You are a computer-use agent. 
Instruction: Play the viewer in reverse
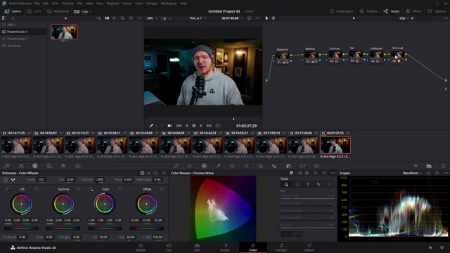coord(186,126)
